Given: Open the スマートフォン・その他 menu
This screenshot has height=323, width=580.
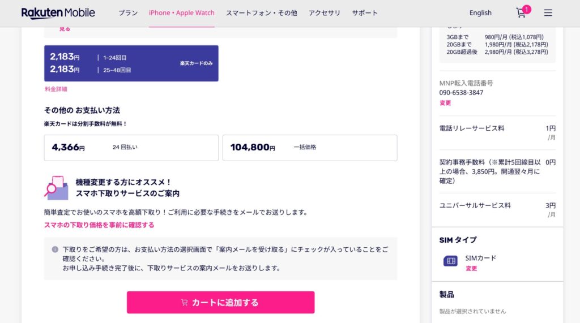Looking at the screenshot, I should [261, 13].
